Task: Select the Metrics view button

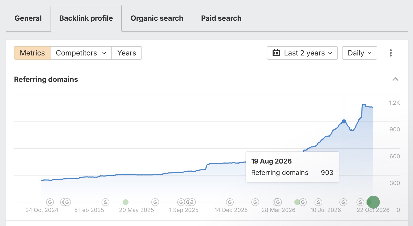Action: tap(32, 53)
